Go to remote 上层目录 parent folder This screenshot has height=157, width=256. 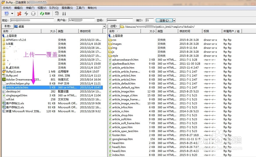pyautogui.click(x=116, y=36)
